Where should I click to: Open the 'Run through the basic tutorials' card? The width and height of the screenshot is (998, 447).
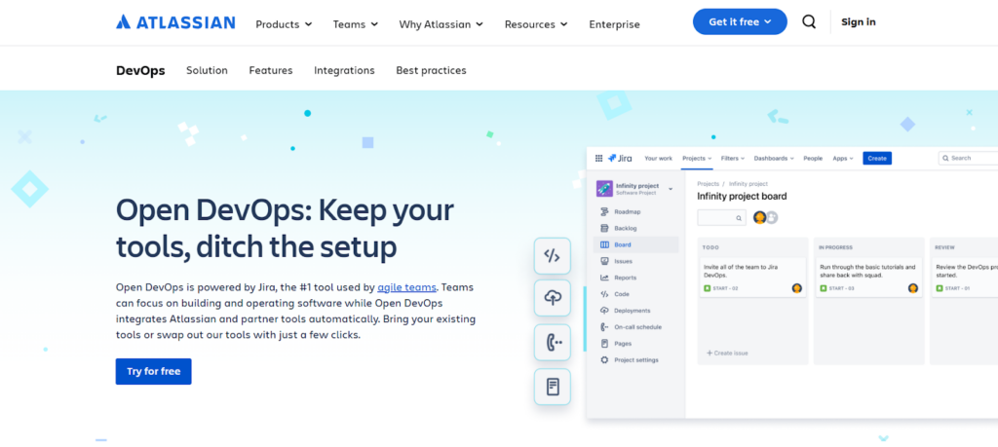[x=868, y=278]
